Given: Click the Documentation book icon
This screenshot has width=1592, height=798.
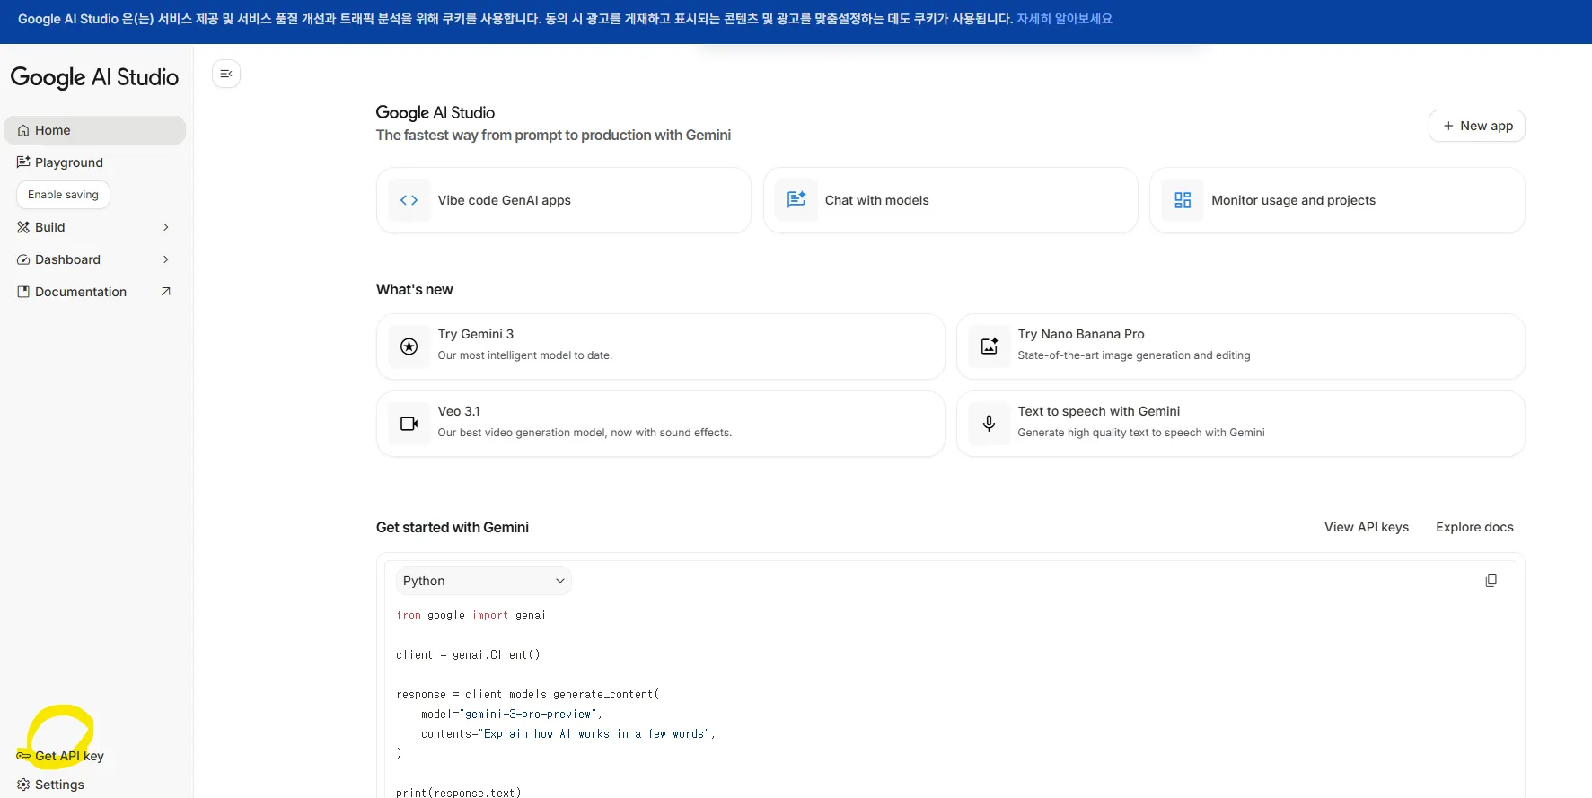Looking at the screenshot, I should (23, 292).
